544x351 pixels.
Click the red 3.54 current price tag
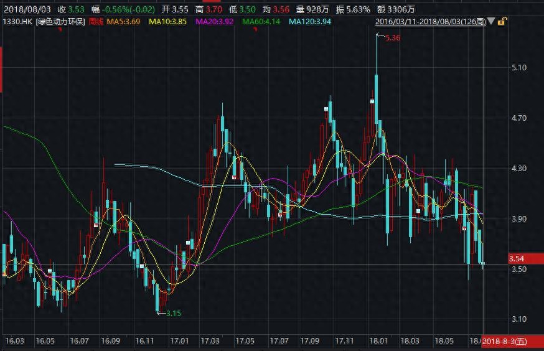point(517,258)
